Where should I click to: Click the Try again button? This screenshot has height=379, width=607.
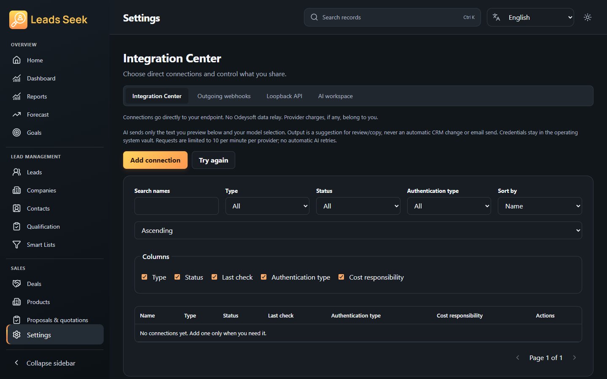pos(213,160)
